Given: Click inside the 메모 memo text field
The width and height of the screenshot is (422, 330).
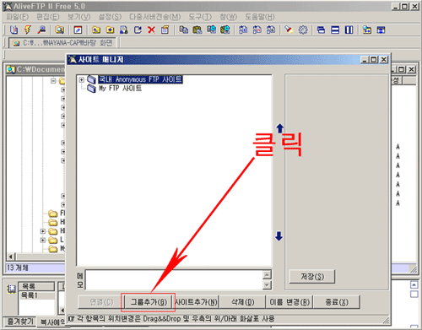Looking at the screenshot, I should click(174, 280).
